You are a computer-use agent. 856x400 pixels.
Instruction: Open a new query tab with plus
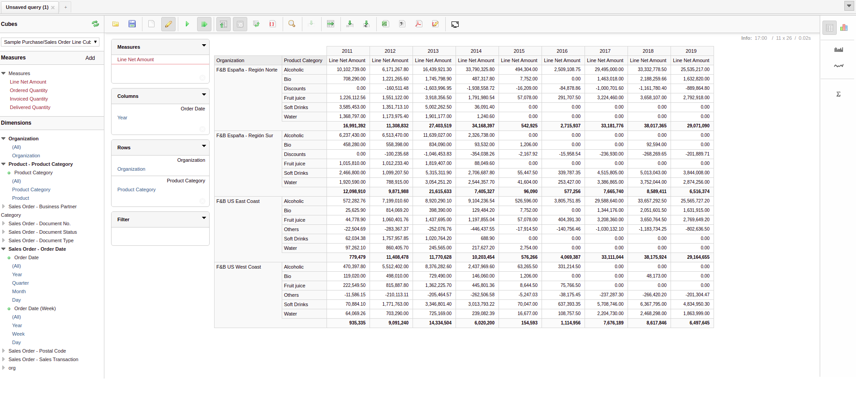pyautogui.click(x=65, y=7)
